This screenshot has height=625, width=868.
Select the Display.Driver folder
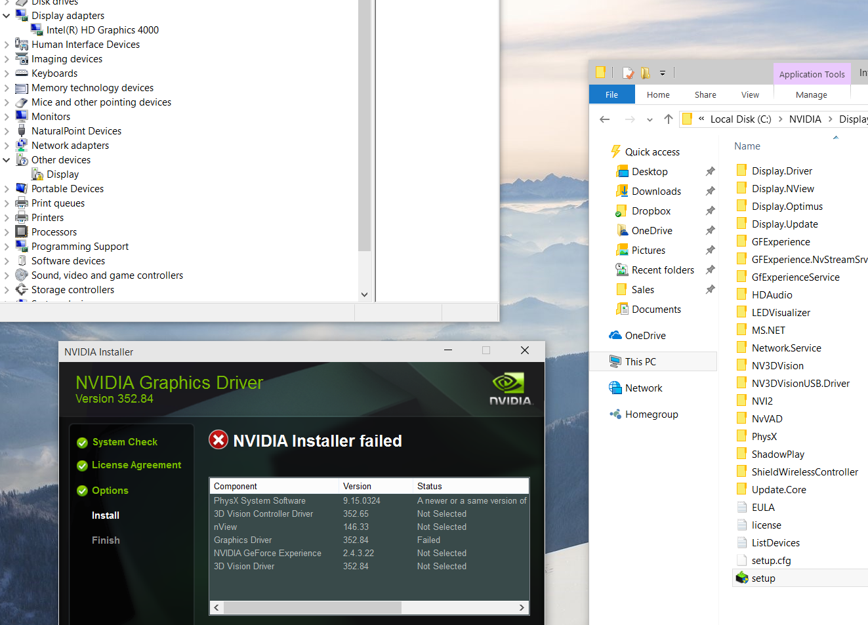point(781,171)
